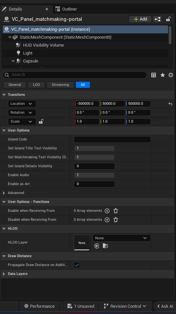Click Set Island Title Text Visibility value
Viewport: 176px width, 314px height.
point(94,148)
